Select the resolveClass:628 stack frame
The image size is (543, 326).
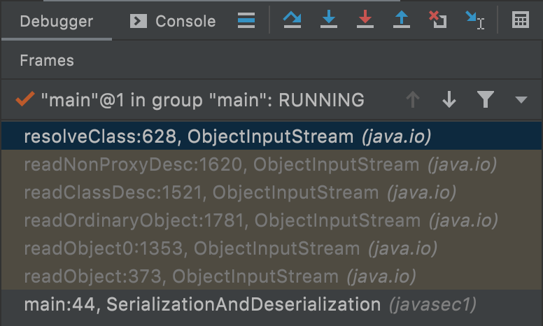(x=227, y=136)
